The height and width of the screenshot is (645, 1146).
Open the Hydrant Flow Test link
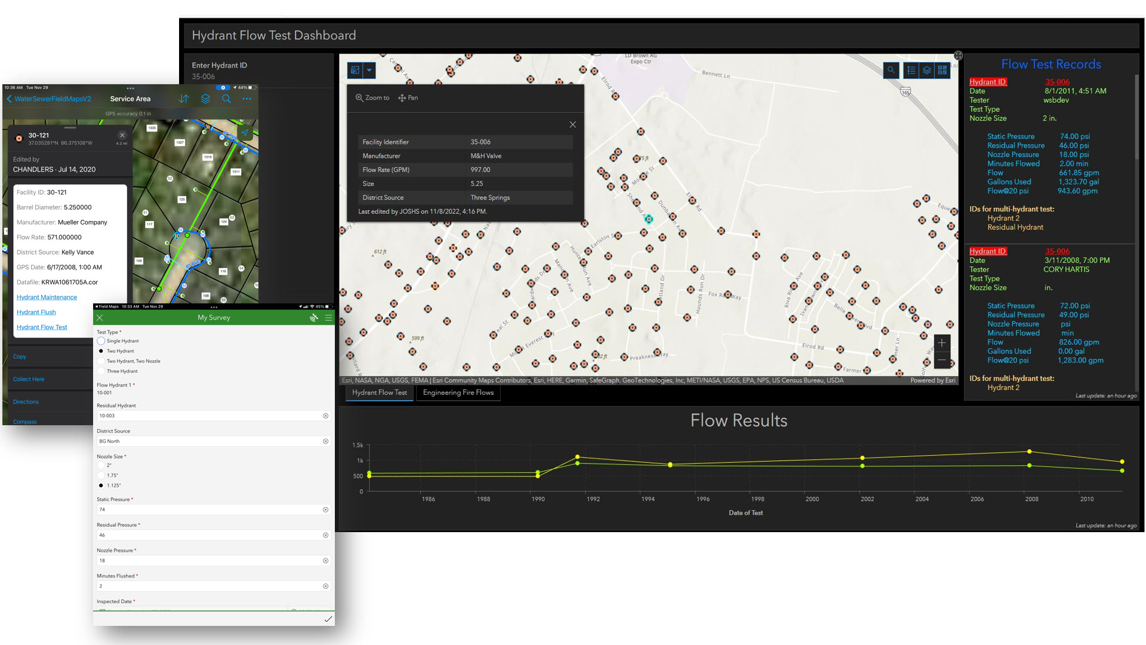42,327
